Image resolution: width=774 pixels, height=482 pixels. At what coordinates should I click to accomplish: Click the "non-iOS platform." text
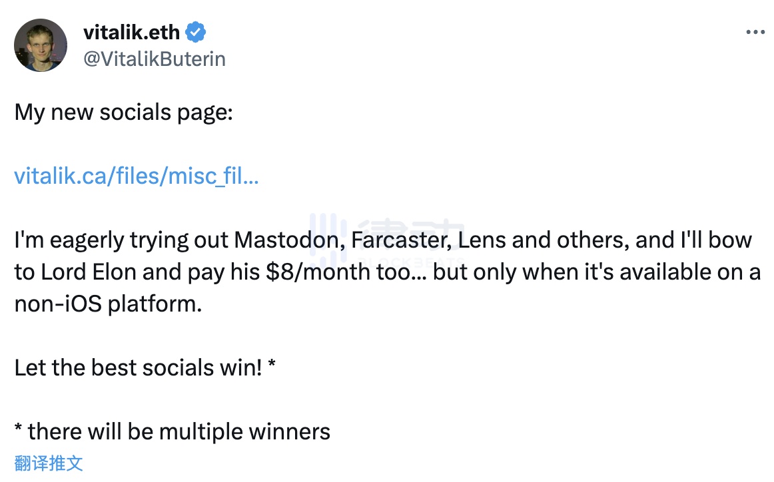tap(107, 304)
